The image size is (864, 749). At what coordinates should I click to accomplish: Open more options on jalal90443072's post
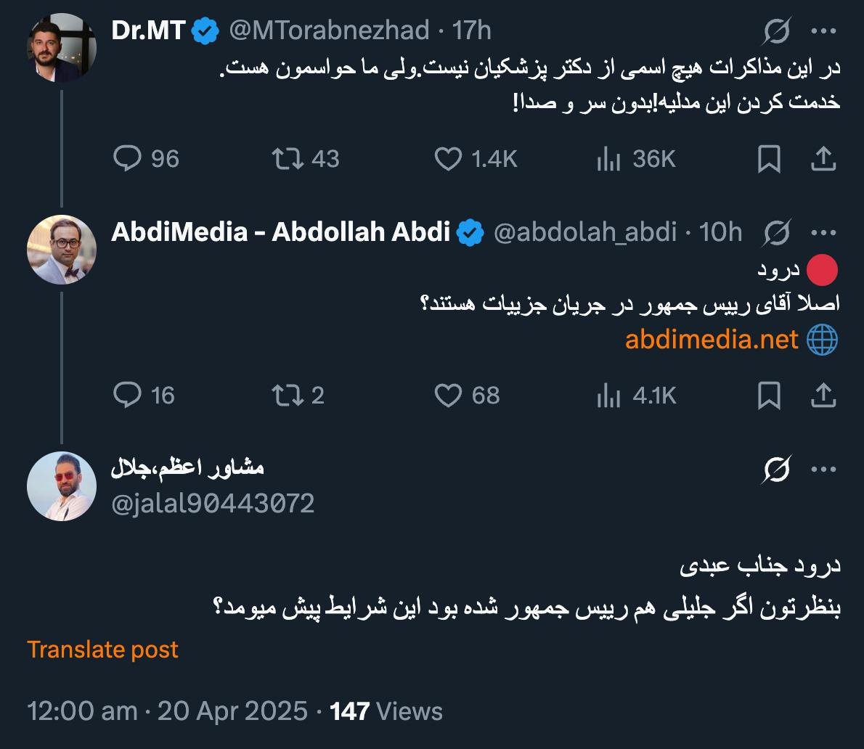pyautogui.click(x=824, y=470)
